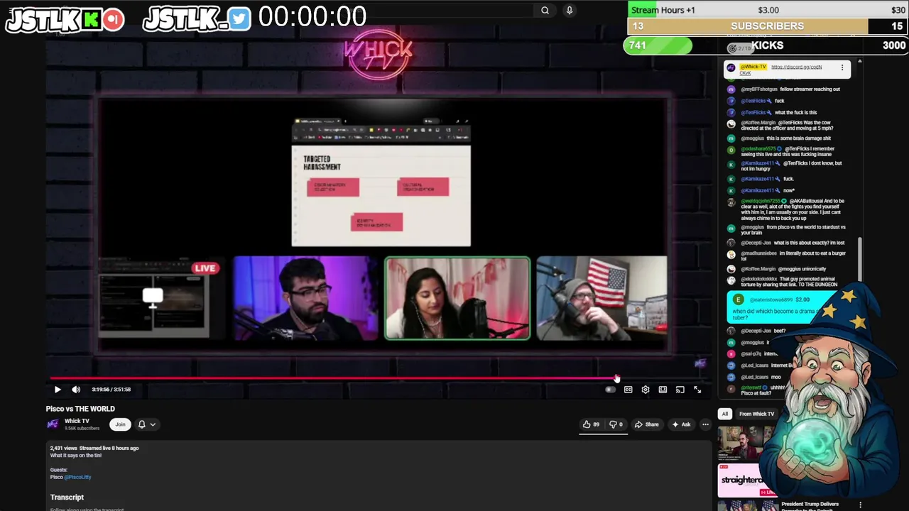Open the pinned discord.gg link

[x=796, y=67]
